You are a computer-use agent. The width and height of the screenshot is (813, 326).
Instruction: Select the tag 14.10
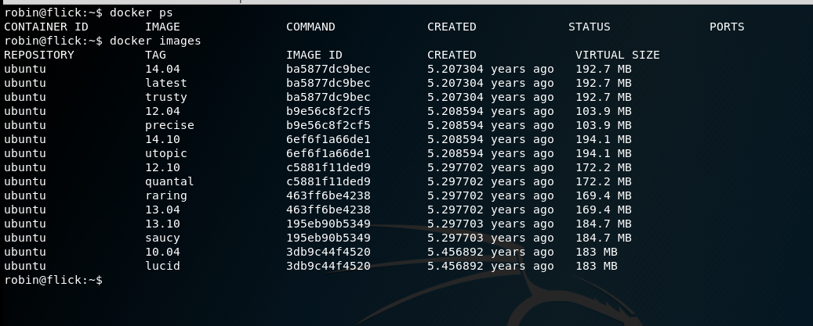pos(162,139)
